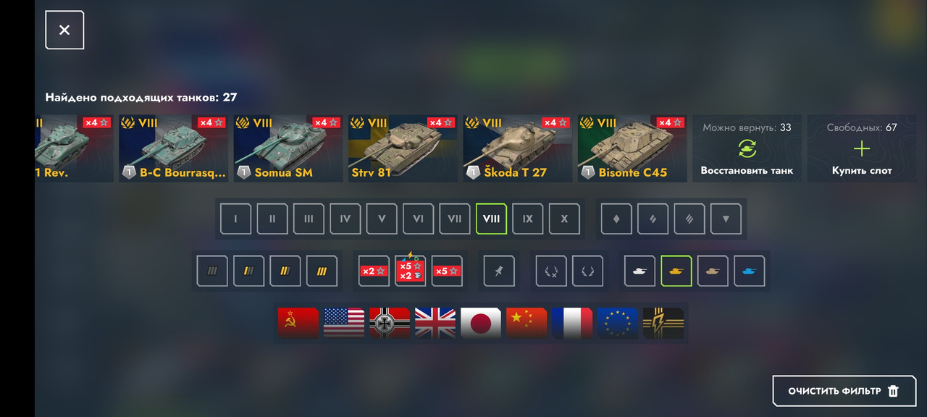
Task: Open Купить слот to buy slot
Action: (x=862, y=148)
